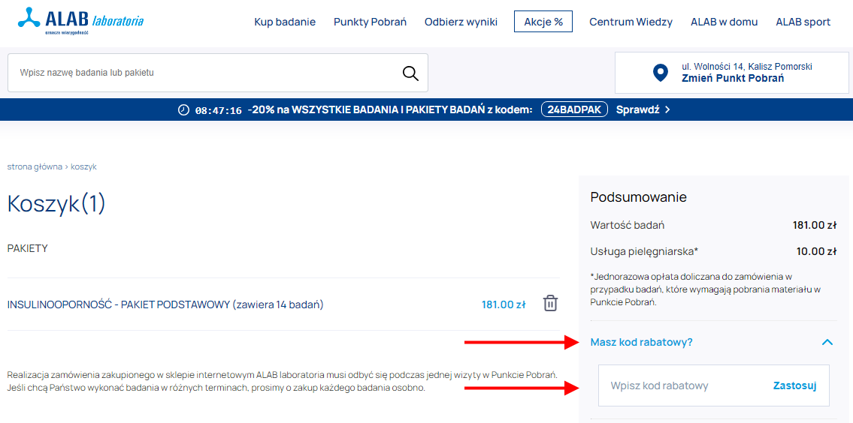Go to ALAB w domu
853x423 pixels.
click(724, 22)
